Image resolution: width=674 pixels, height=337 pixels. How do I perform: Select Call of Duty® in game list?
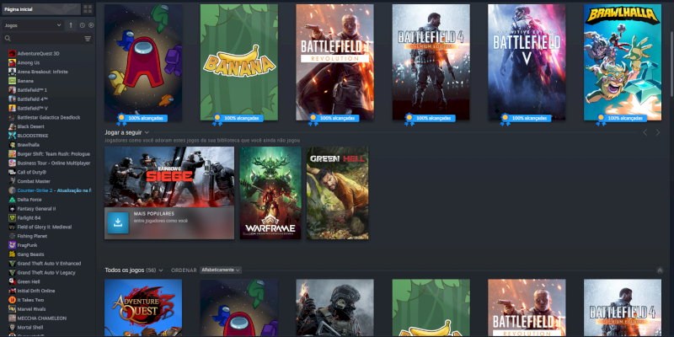coord(32,172)
